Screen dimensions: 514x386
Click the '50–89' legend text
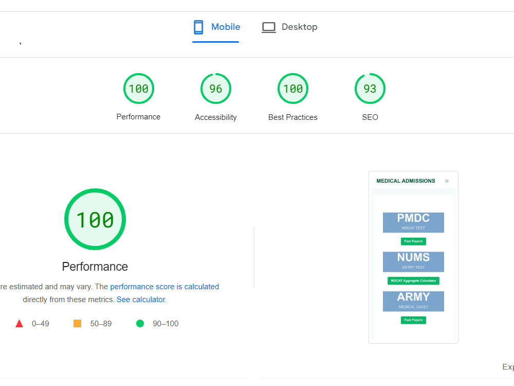click(101, 324)
